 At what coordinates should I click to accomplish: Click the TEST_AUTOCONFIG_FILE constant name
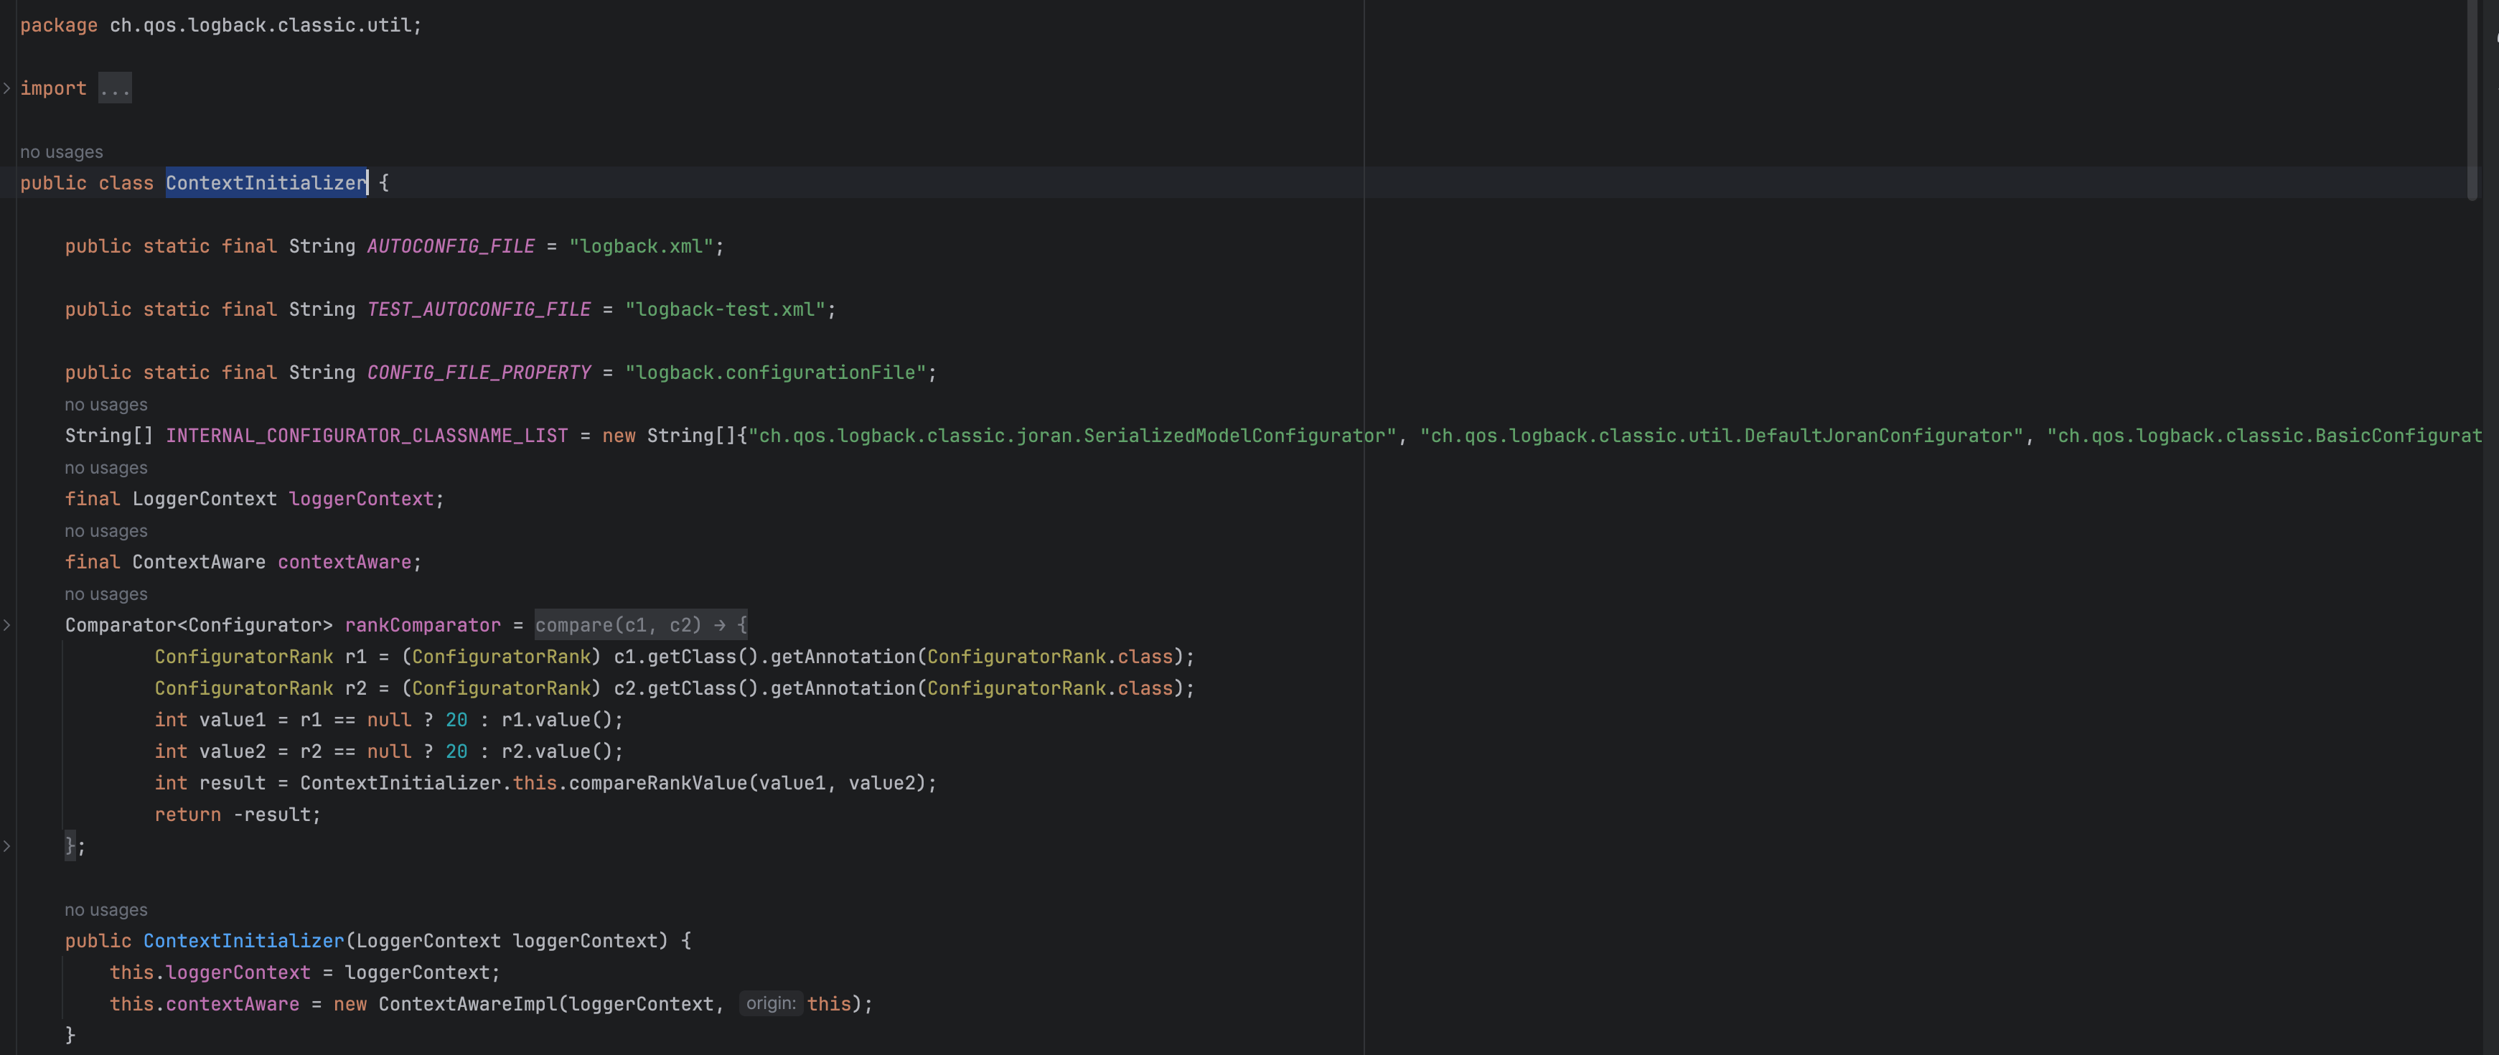click(478, 309)
